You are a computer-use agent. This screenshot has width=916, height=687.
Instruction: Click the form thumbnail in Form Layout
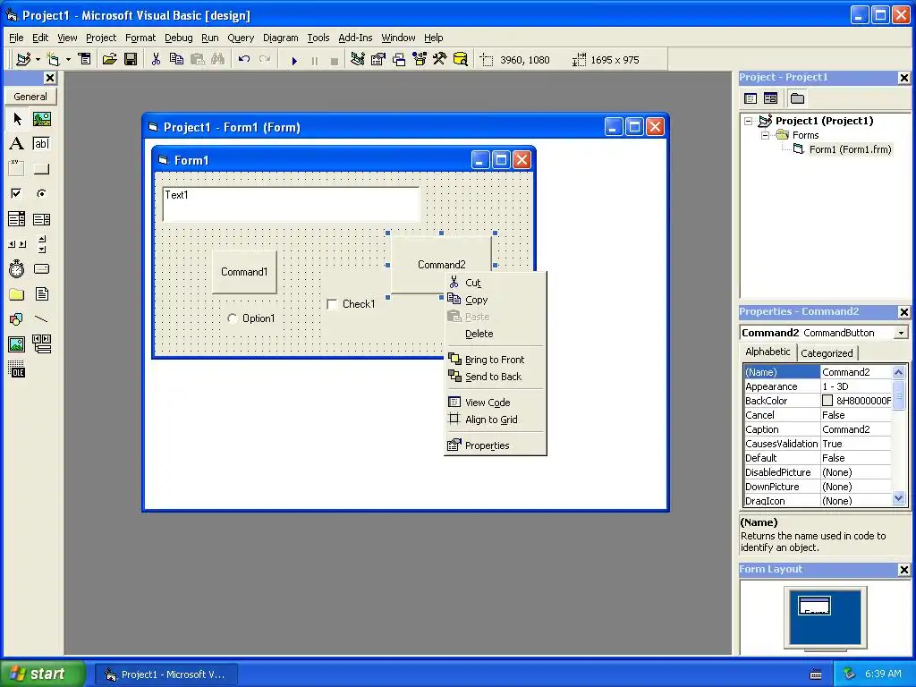pos(814,606)
